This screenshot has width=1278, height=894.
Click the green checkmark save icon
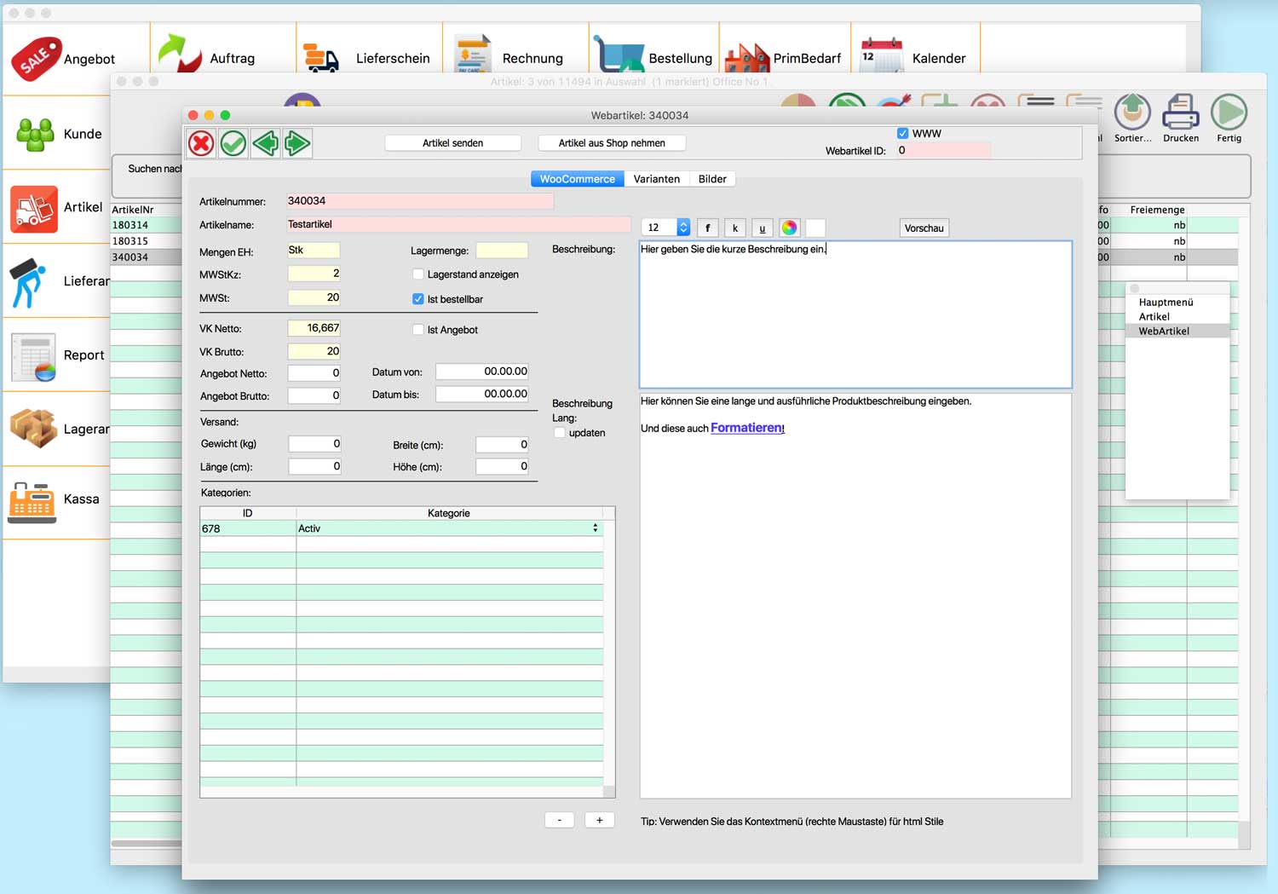(233, 143)
